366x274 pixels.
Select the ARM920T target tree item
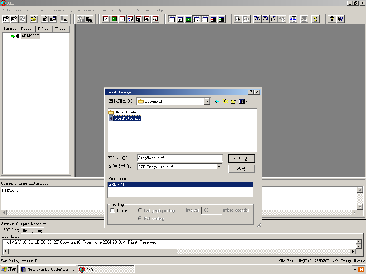pyautogui.click(x=30, y=36)
